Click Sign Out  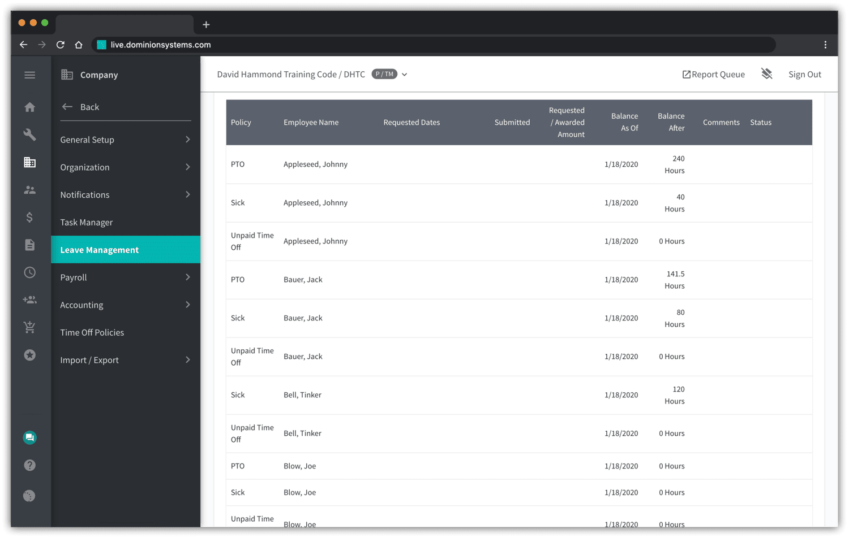(x=804, y=75)
